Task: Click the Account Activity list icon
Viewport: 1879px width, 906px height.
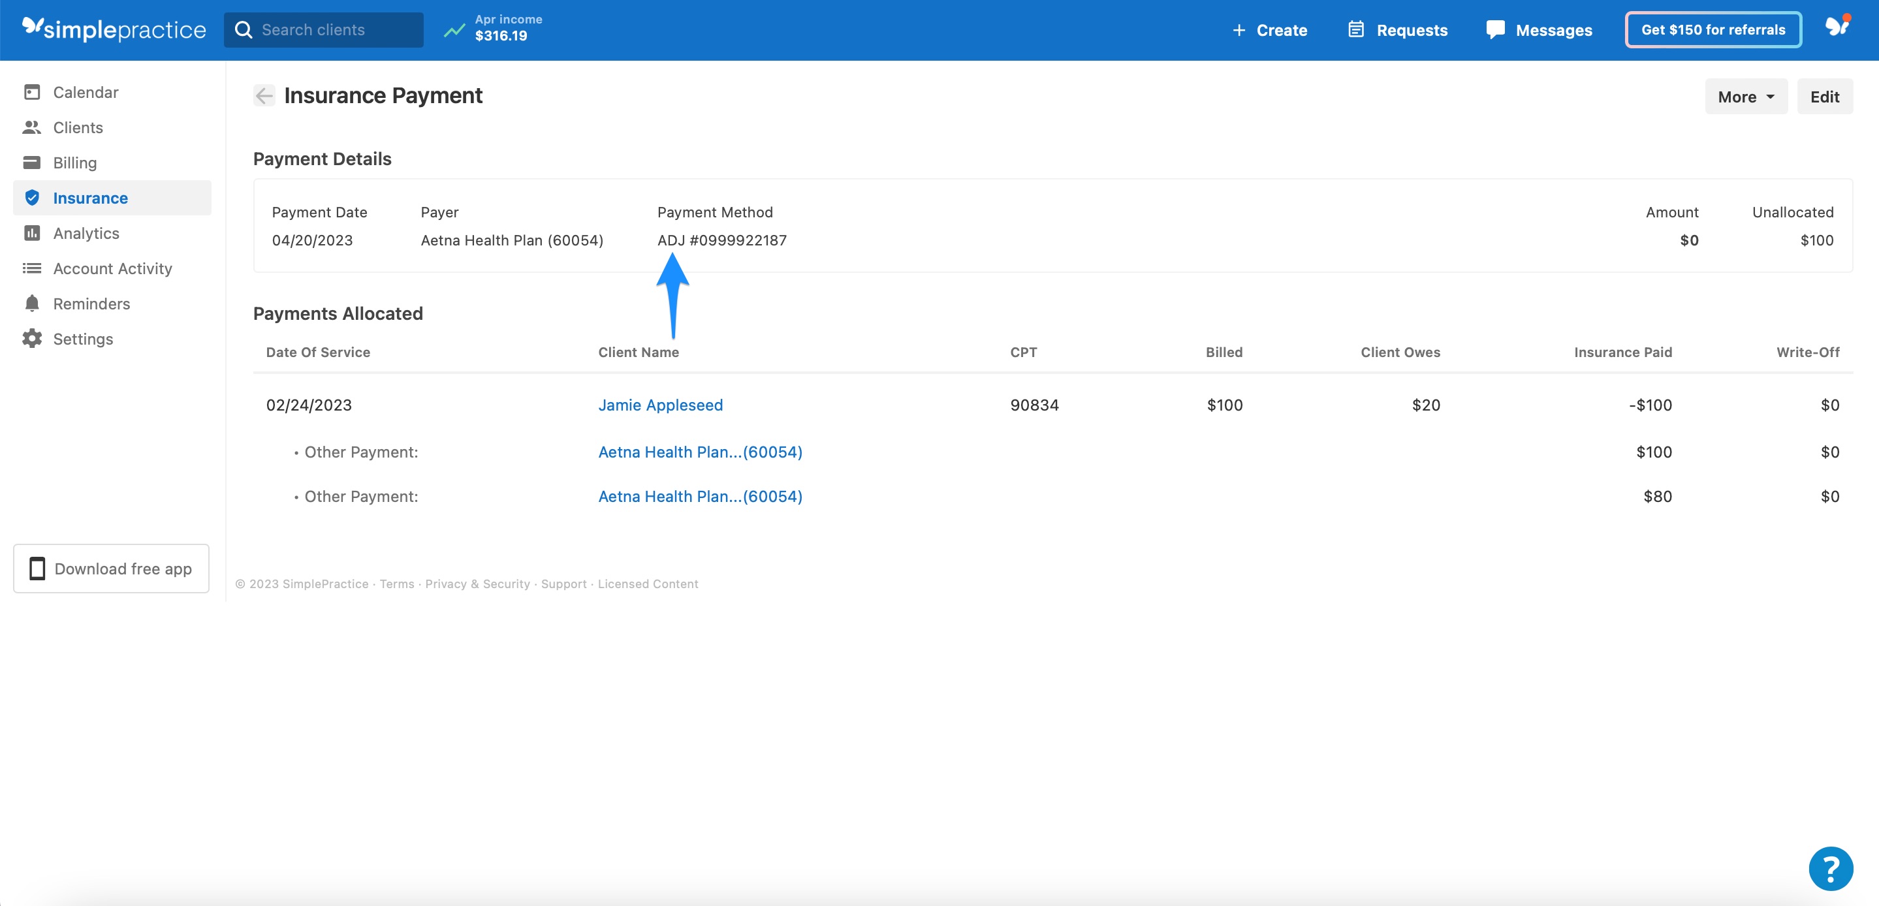Action: point(32,268)
